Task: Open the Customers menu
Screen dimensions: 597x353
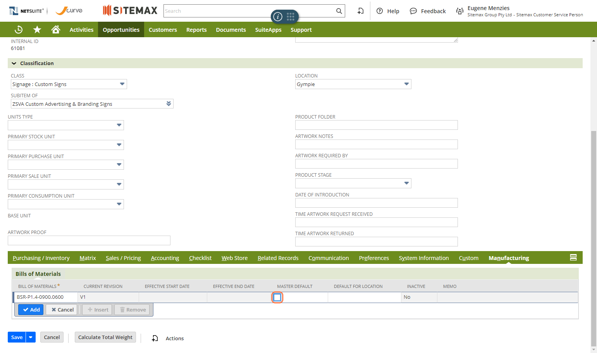Action: click(163, 29)
